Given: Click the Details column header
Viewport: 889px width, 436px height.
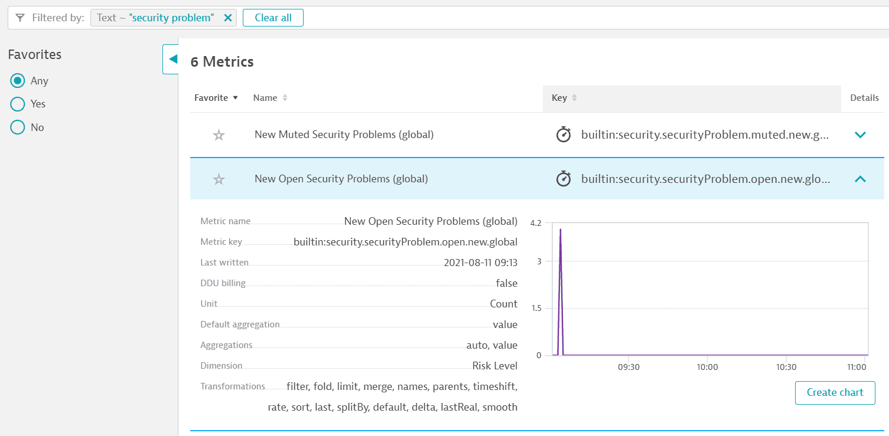Looking at the screenshot, I should (x=864, y=98).
